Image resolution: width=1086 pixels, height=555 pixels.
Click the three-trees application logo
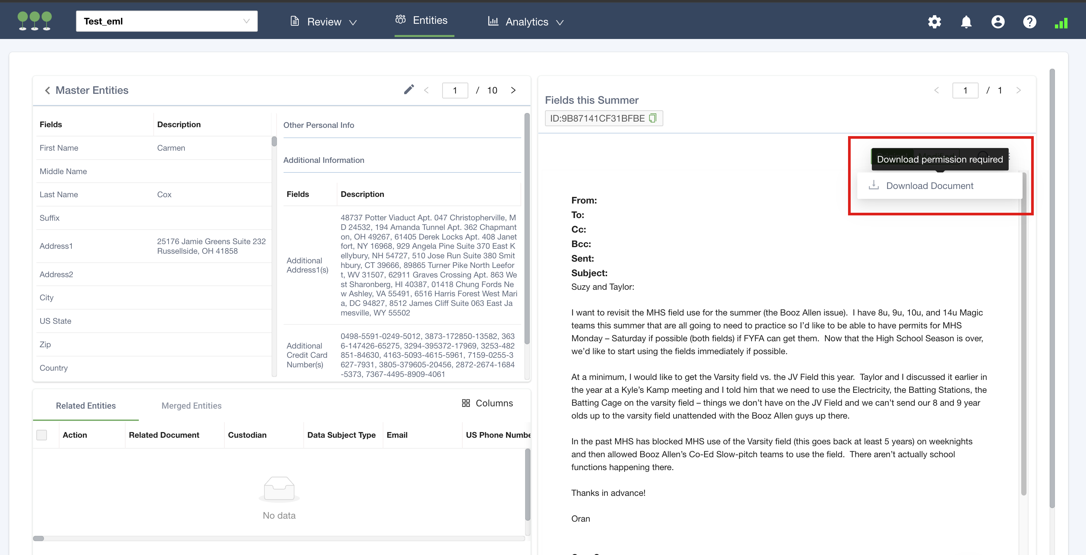35,21
